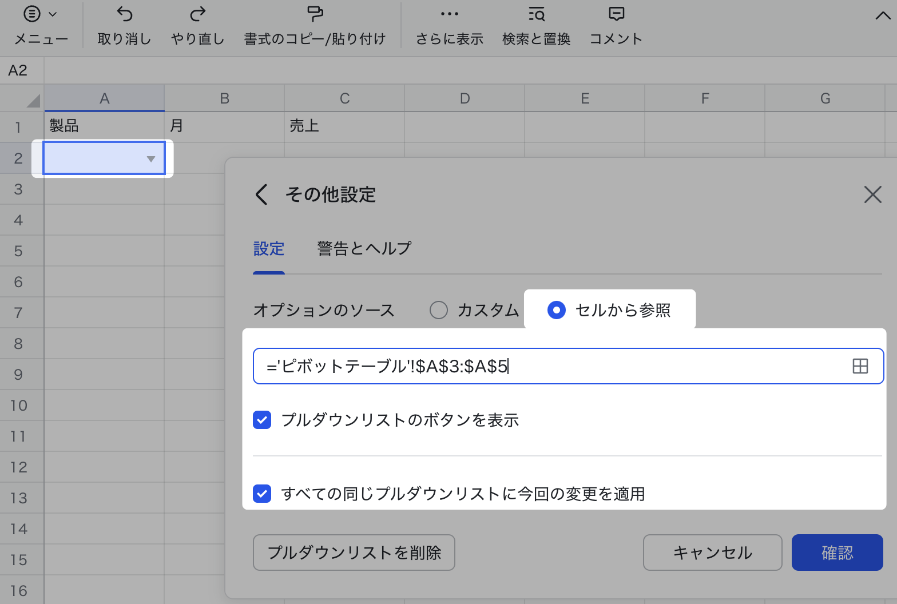
Task: Select the カスタム radio option
Action: click(x=439, y=310)
